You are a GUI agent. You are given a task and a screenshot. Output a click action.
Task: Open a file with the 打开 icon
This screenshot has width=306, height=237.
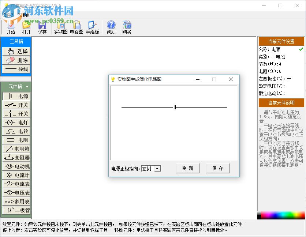click(x=27, y=28)
